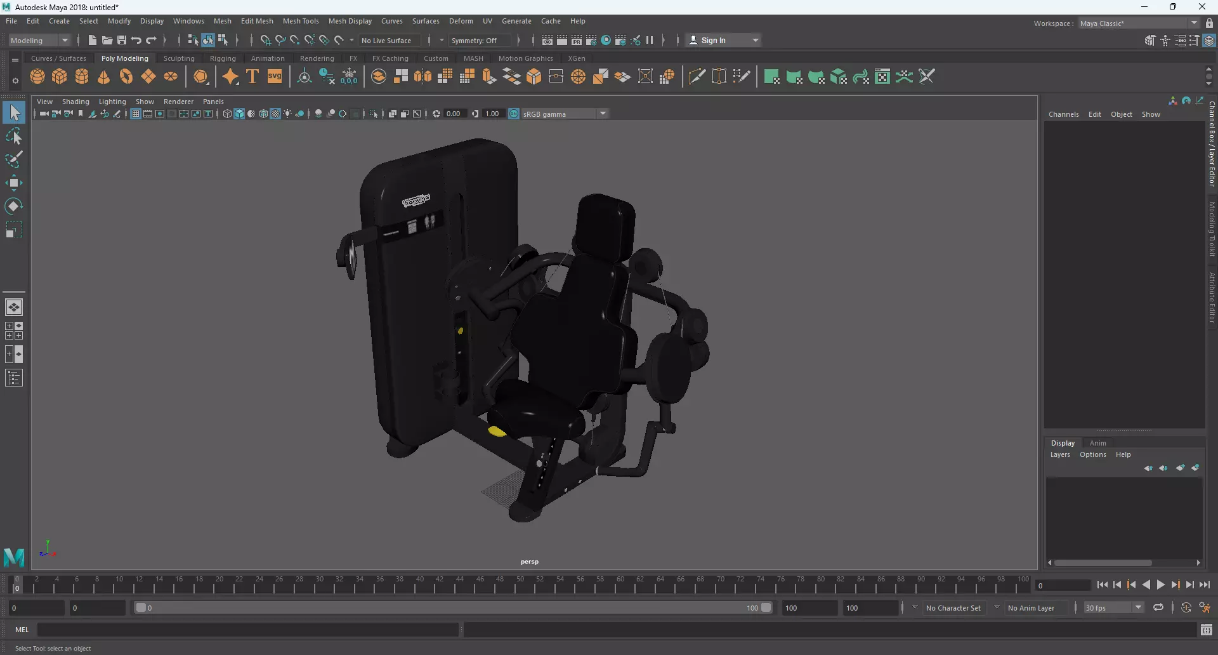Open the Sign In dropdown arrow

coord(756,40)
